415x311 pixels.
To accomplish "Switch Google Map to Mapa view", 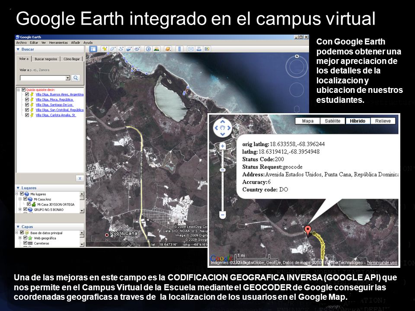I will tap(307, 121).
